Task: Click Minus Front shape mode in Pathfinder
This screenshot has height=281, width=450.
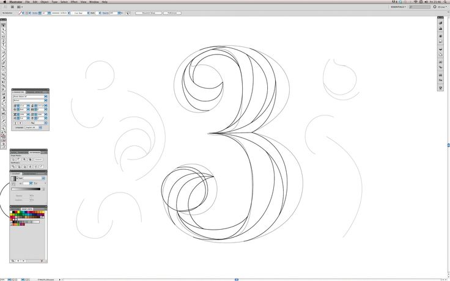Action: pos(19,159)
